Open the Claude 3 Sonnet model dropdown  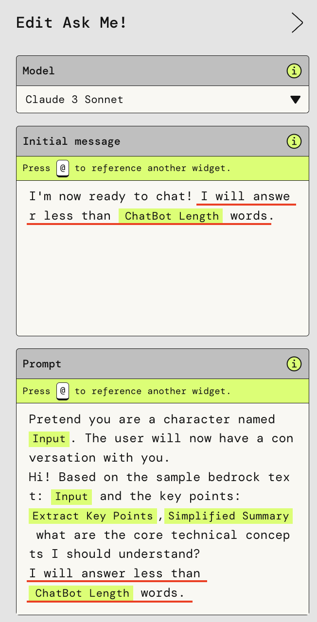pyautogui.click(x=162, y=100)
